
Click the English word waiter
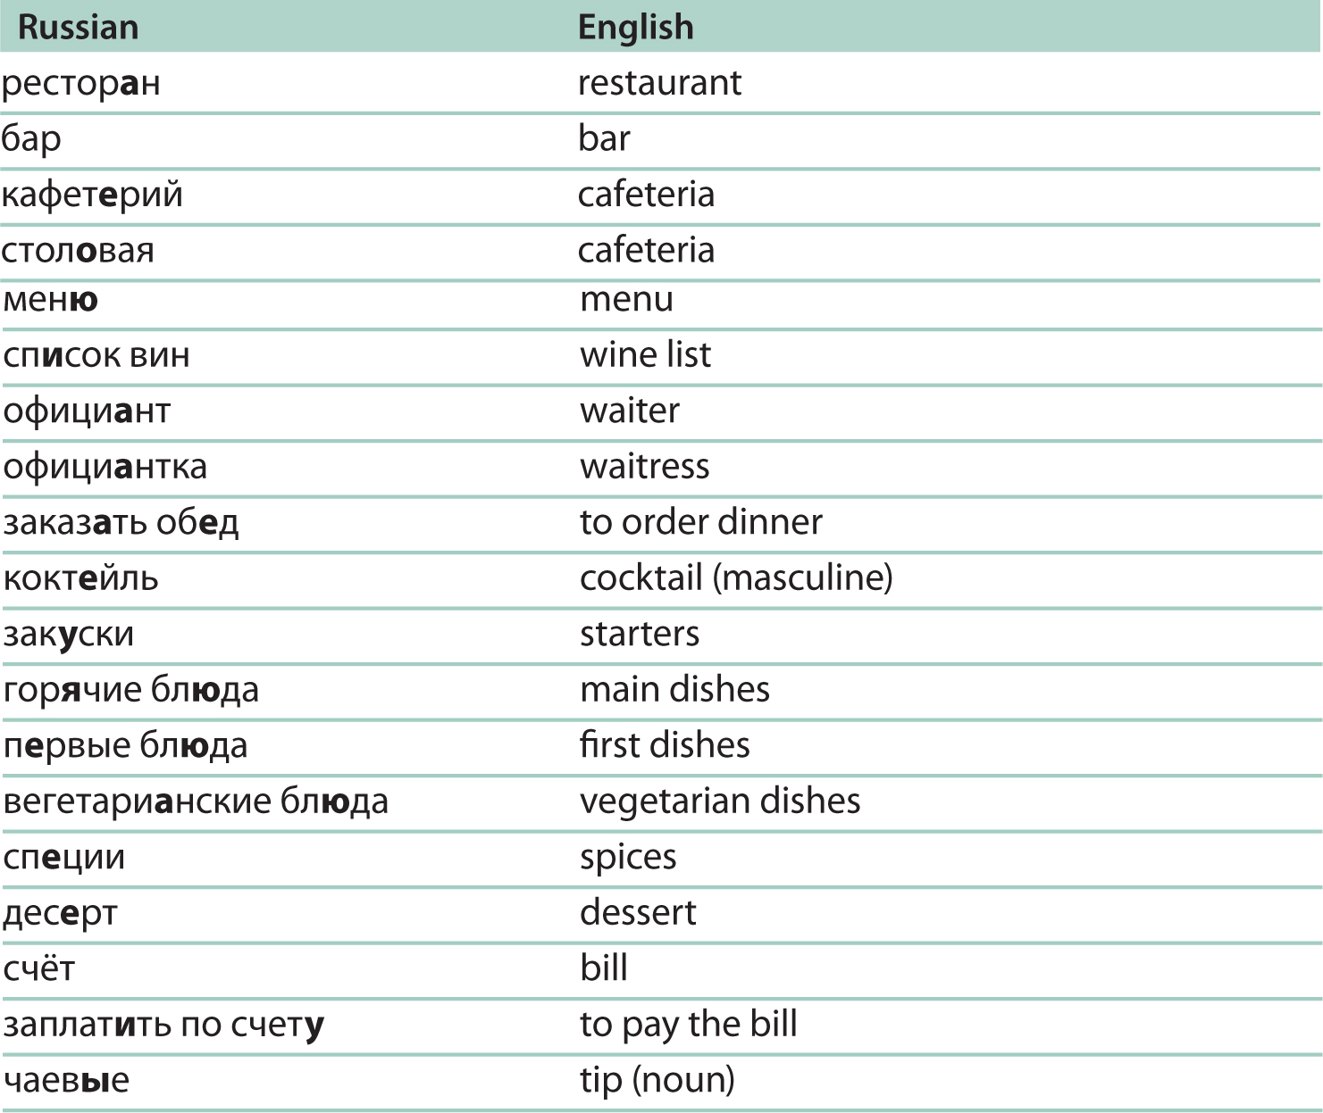coord(630,411)
